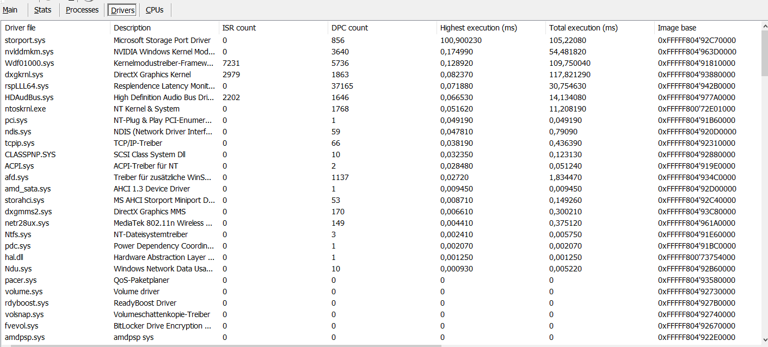Sort by Highest execution (ms) column
The image size is (768, 347).
[491, 28]
